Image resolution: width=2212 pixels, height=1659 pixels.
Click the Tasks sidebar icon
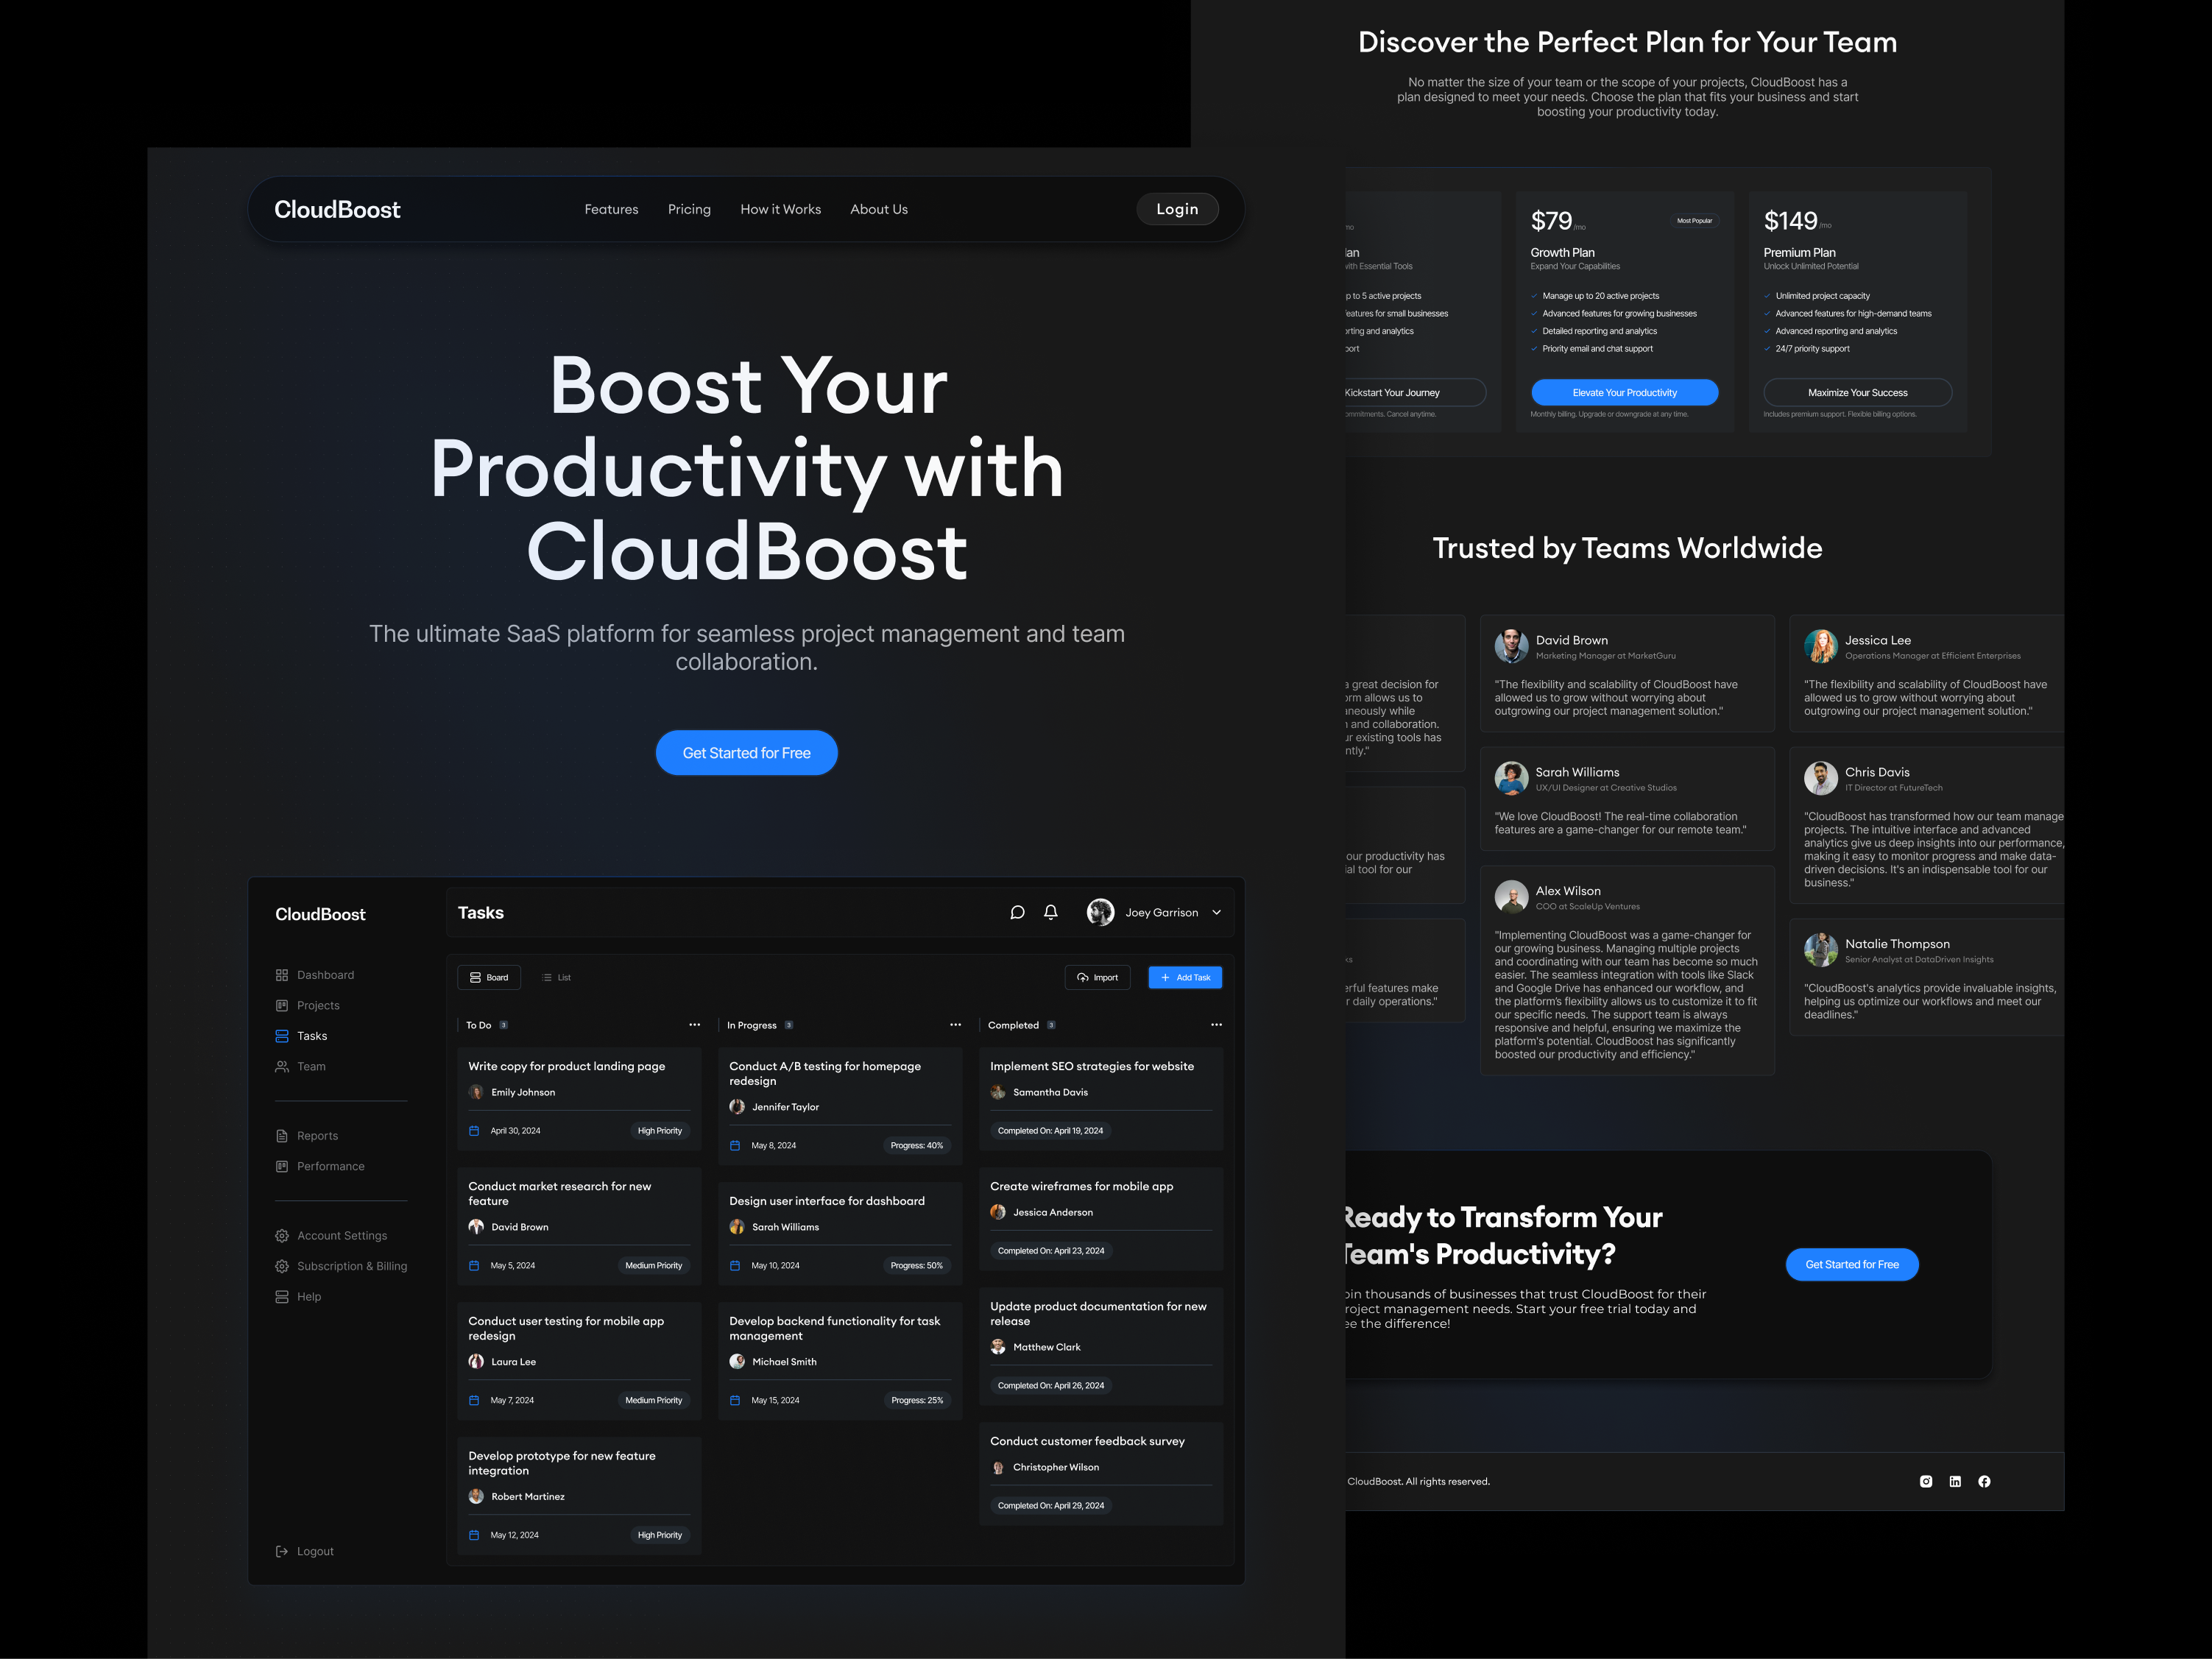[282, 1036]
